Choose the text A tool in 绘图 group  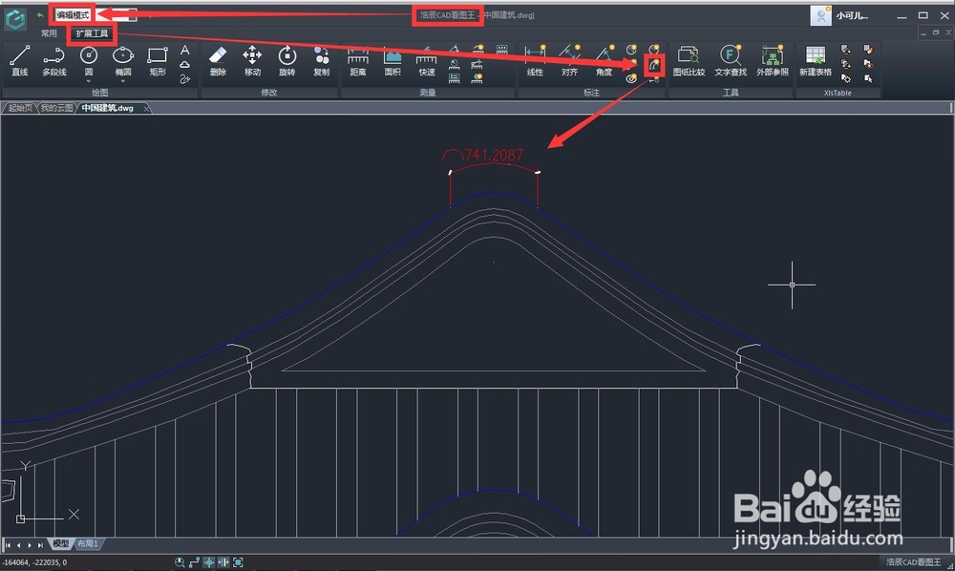(185, 50)
